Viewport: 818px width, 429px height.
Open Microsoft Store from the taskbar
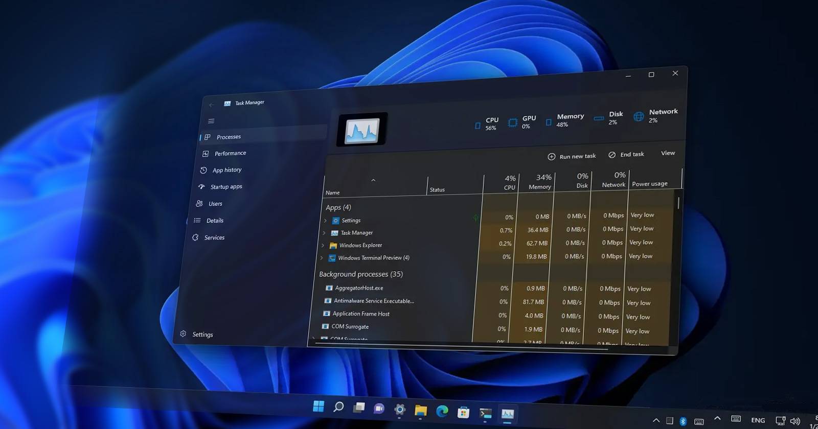(464, 412)
